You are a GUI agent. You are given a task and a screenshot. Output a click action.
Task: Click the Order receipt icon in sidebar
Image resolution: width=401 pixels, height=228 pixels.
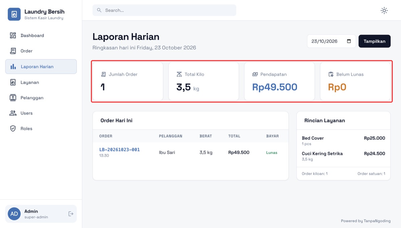(13, 51)
